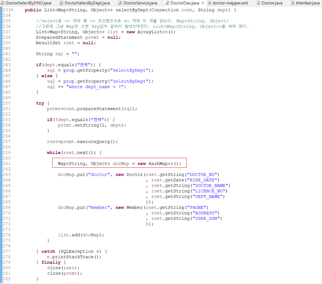Switch to the Doctor.java tab
The image size is (322, 284).
pos(269,3)
